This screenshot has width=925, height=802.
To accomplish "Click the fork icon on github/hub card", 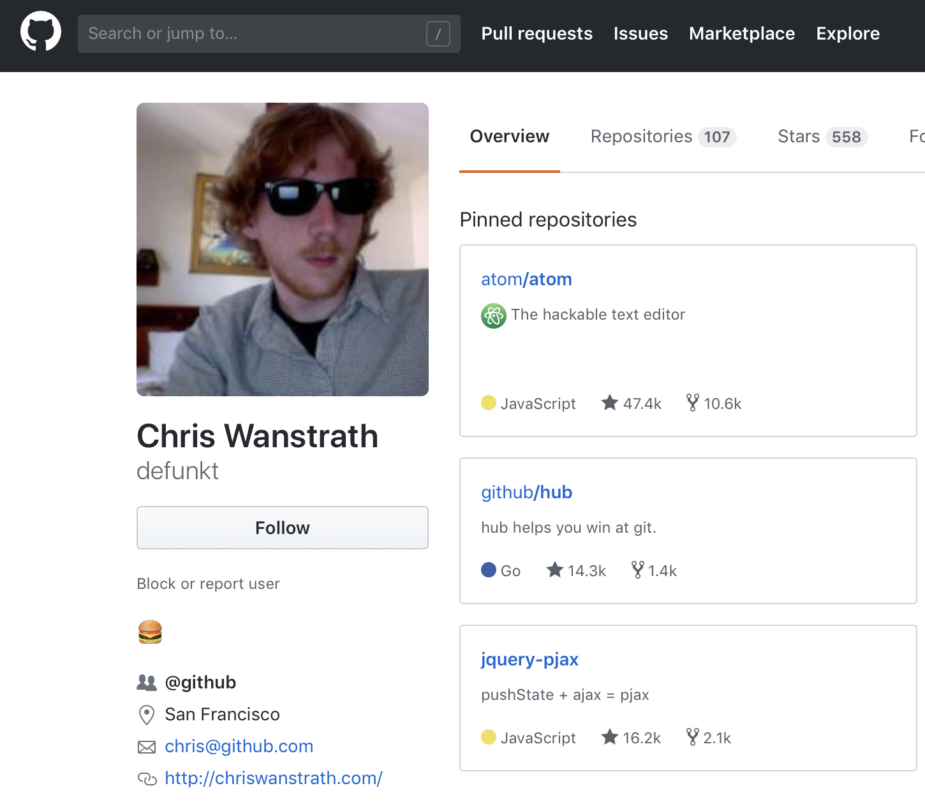I will point(638,570).
